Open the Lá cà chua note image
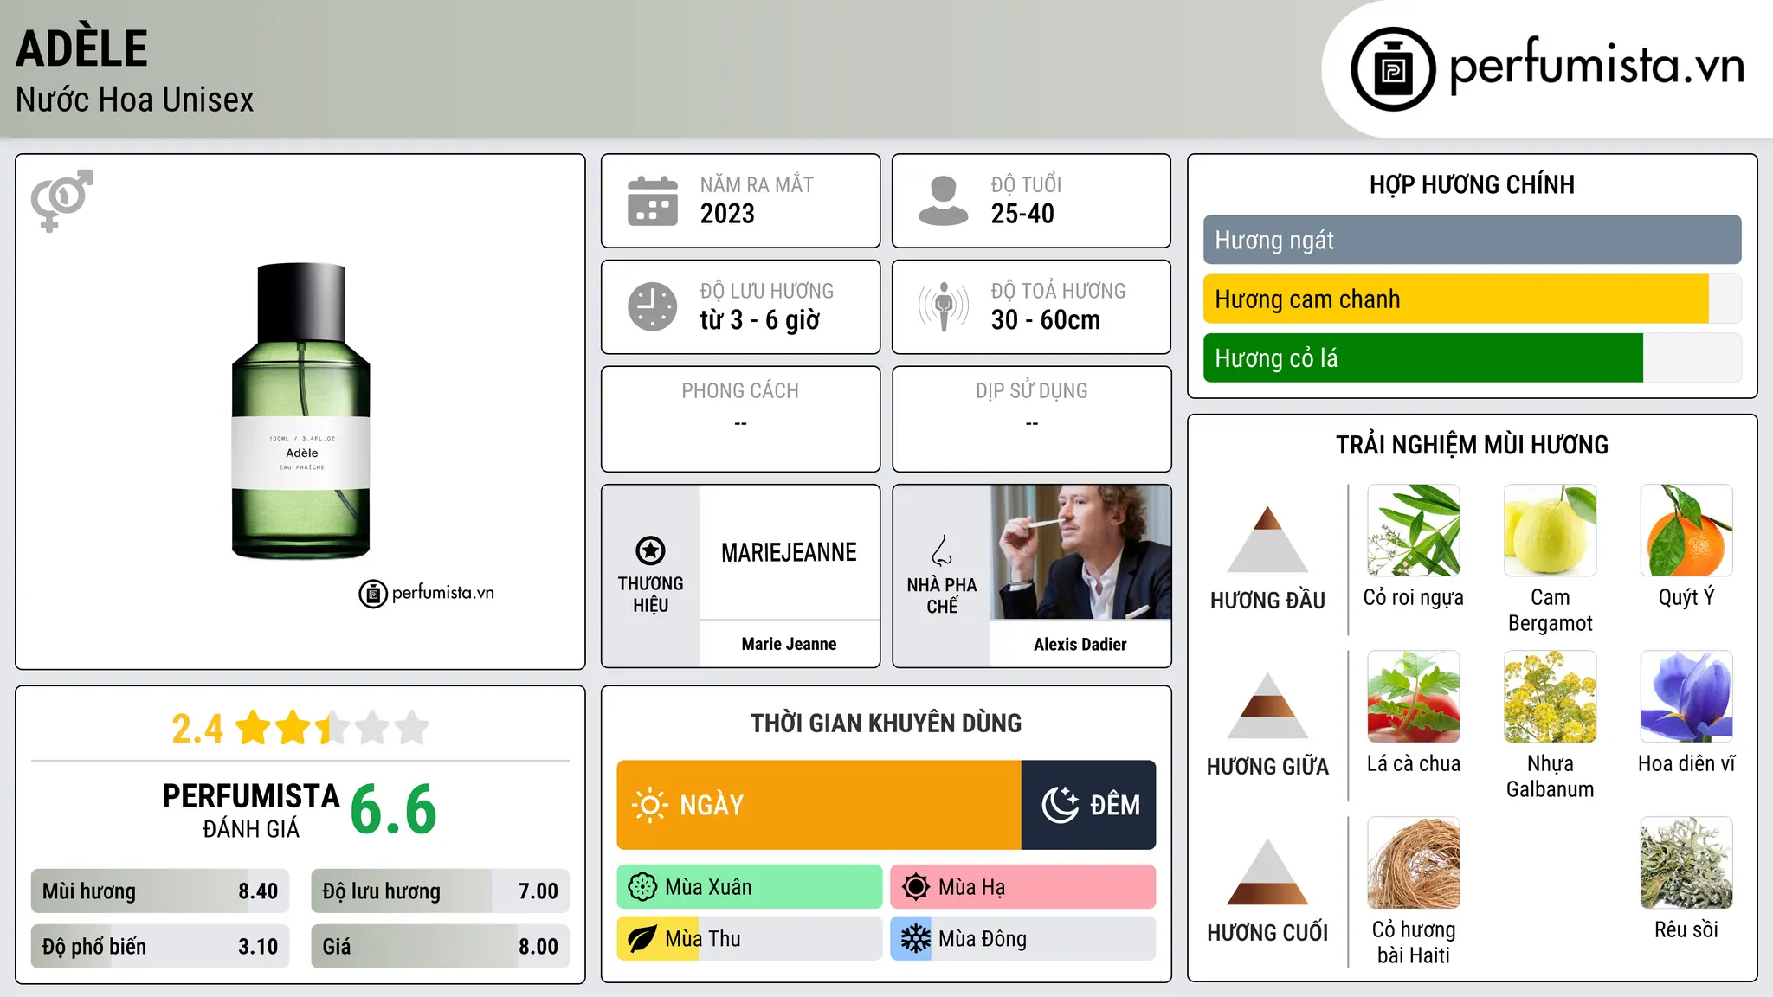Image resolution: width=1773 pixels, height=997 pixels. point(1414,697)
